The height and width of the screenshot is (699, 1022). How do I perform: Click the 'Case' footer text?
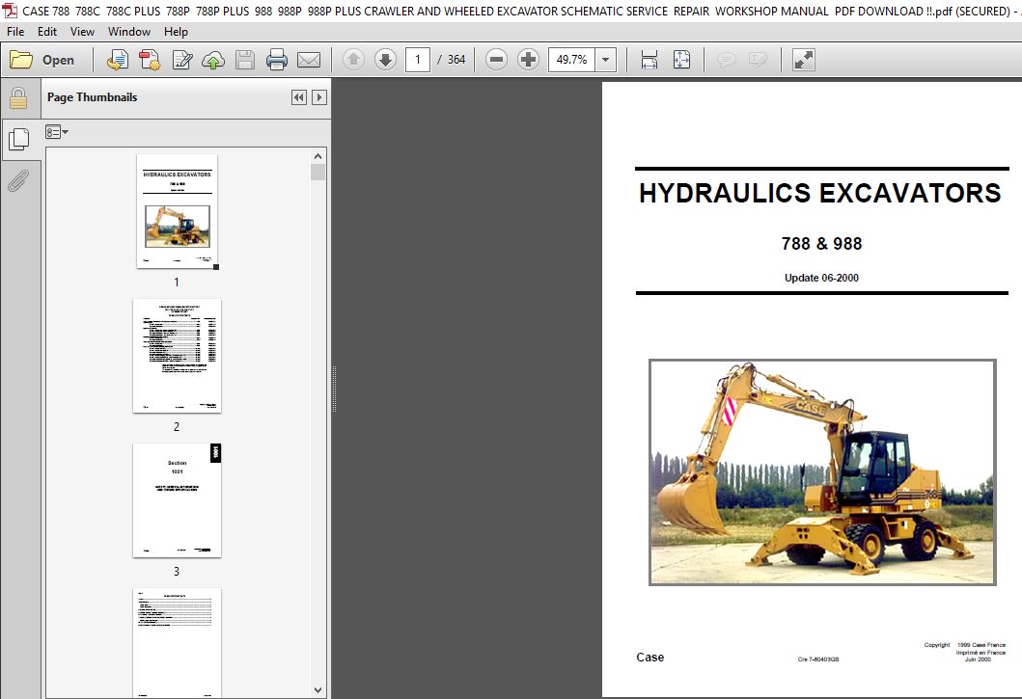pyautogui.click(x=649, y=658)
